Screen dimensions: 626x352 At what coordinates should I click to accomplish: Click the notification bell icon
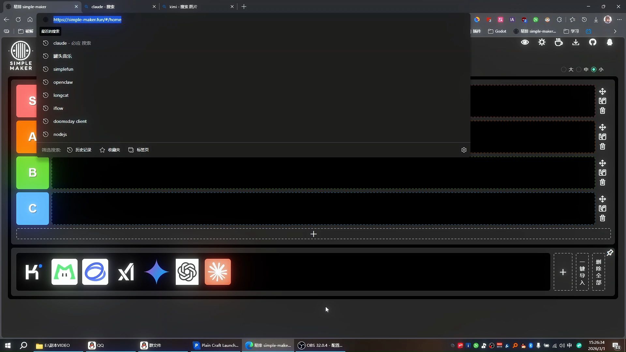click(x=609, y=42)
